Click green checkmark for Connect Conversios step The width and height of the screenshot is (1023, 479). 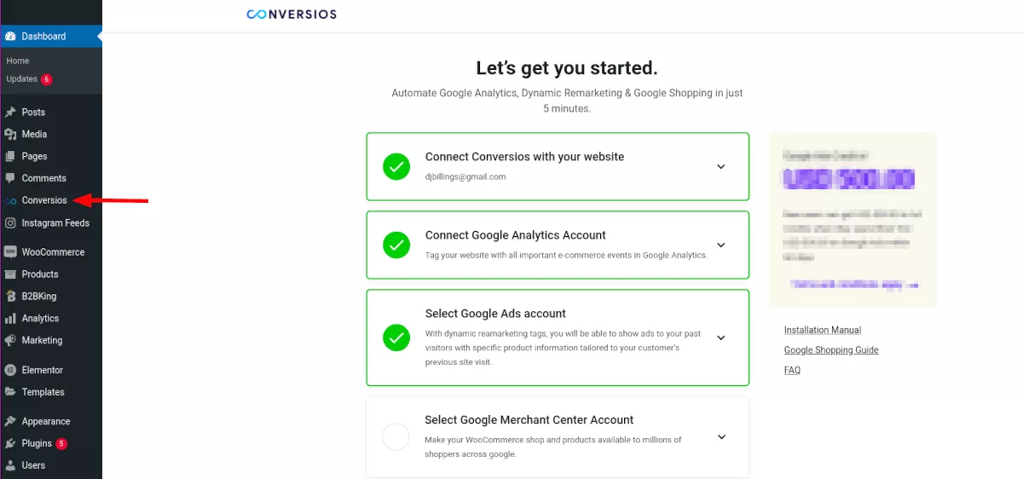[396, 167]
